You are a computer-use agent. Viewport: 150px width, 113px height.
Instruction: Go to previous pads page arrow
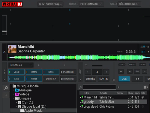[x=38, y=65]
